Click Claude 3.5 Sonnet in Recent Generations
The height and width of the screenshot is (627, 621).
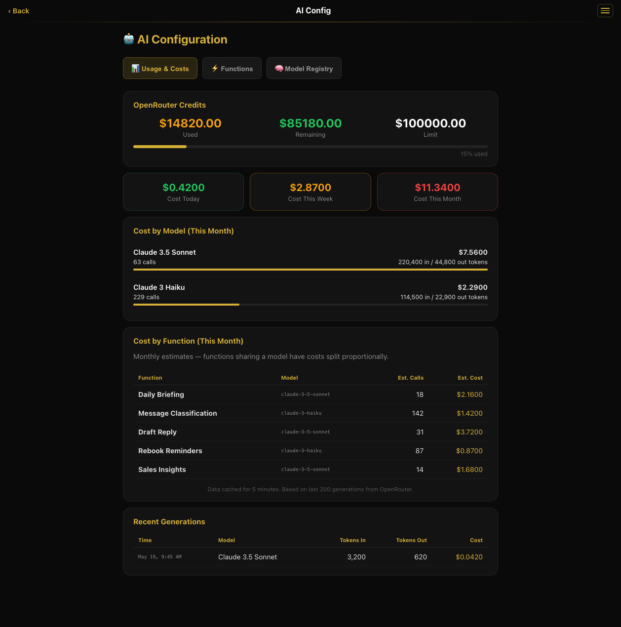(247, 557)
